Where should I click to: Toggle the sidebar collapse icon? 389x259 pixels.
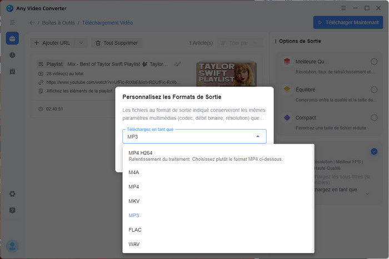pos(12,23)
